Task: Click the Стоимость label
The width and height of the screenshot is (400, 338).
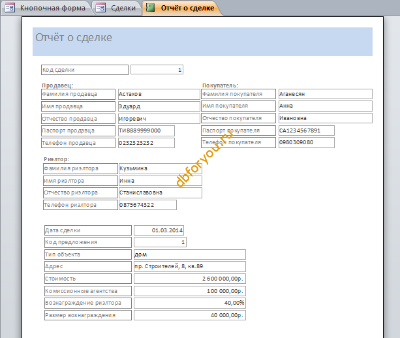Action: click(x=88, y=279)
